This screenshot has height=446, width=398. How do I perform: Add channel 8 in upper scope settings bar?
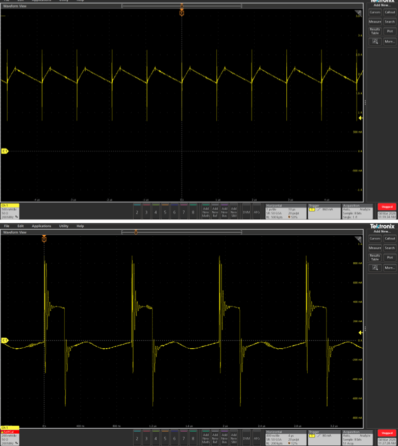tap(193, 211)
